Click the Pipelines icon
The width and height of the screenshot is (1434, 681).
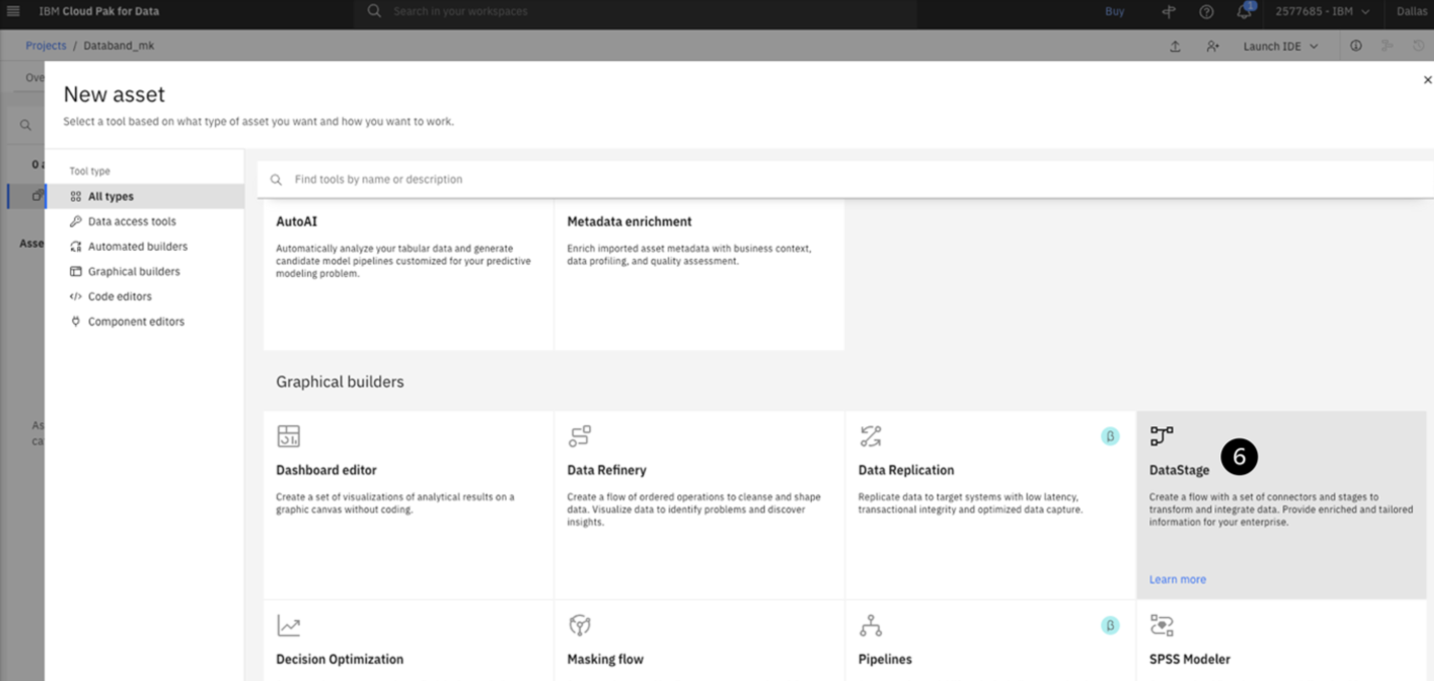point(871,625)
